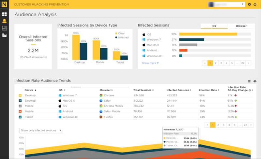Click the power logout icon in header
261x159 pixels.
pyautogui.click(x=255, y=5)
